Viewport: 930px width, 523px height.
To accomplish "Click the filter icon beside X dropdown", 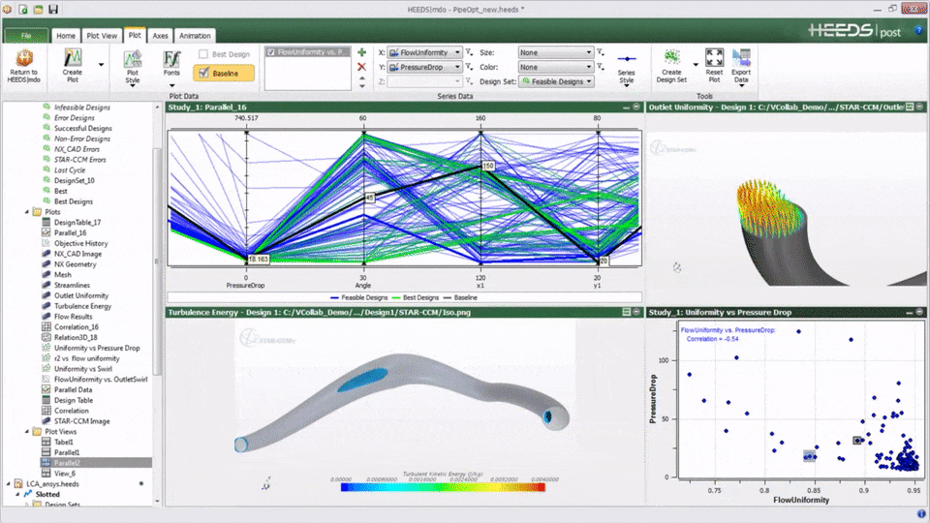I will (x=469, y=52).
